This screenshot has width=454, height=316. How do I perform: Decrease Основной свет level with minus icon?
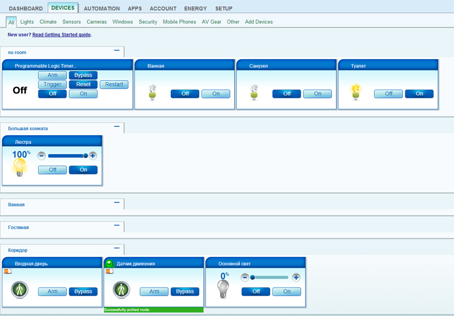click(245, 277)
